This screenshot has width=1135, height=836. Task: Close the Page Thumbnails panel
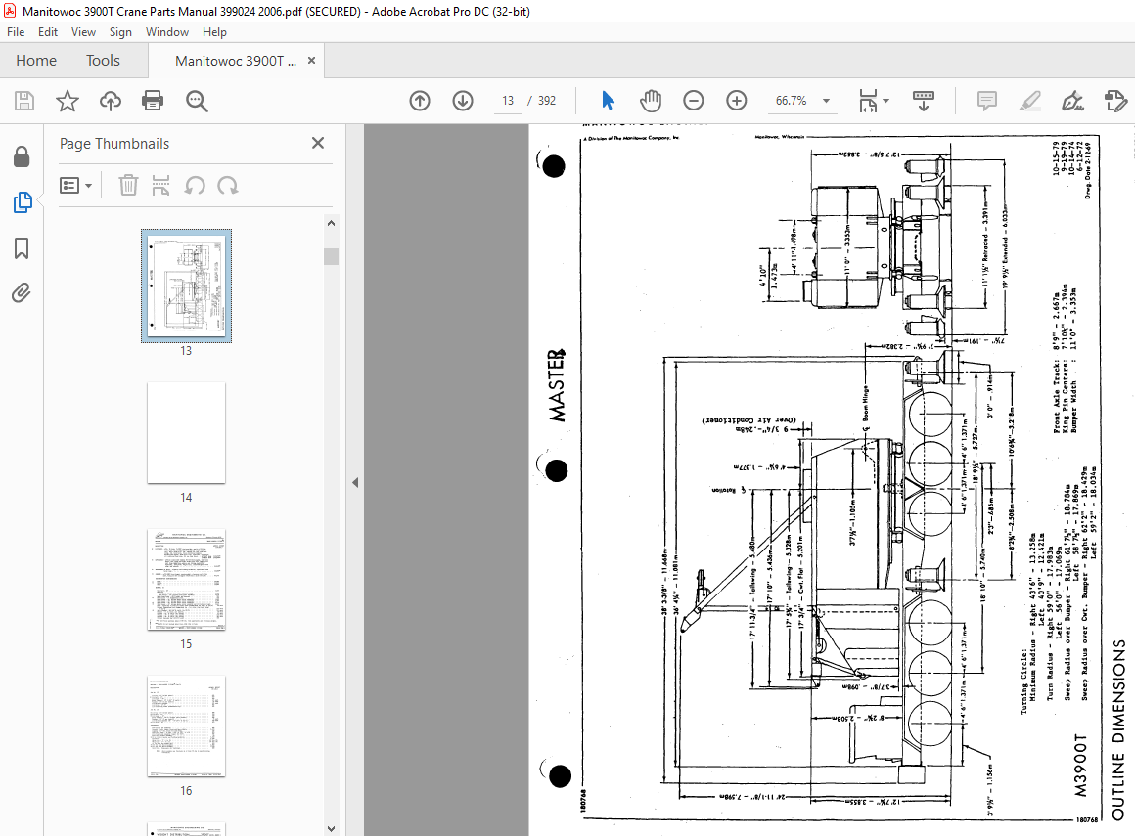pos(318,143)
